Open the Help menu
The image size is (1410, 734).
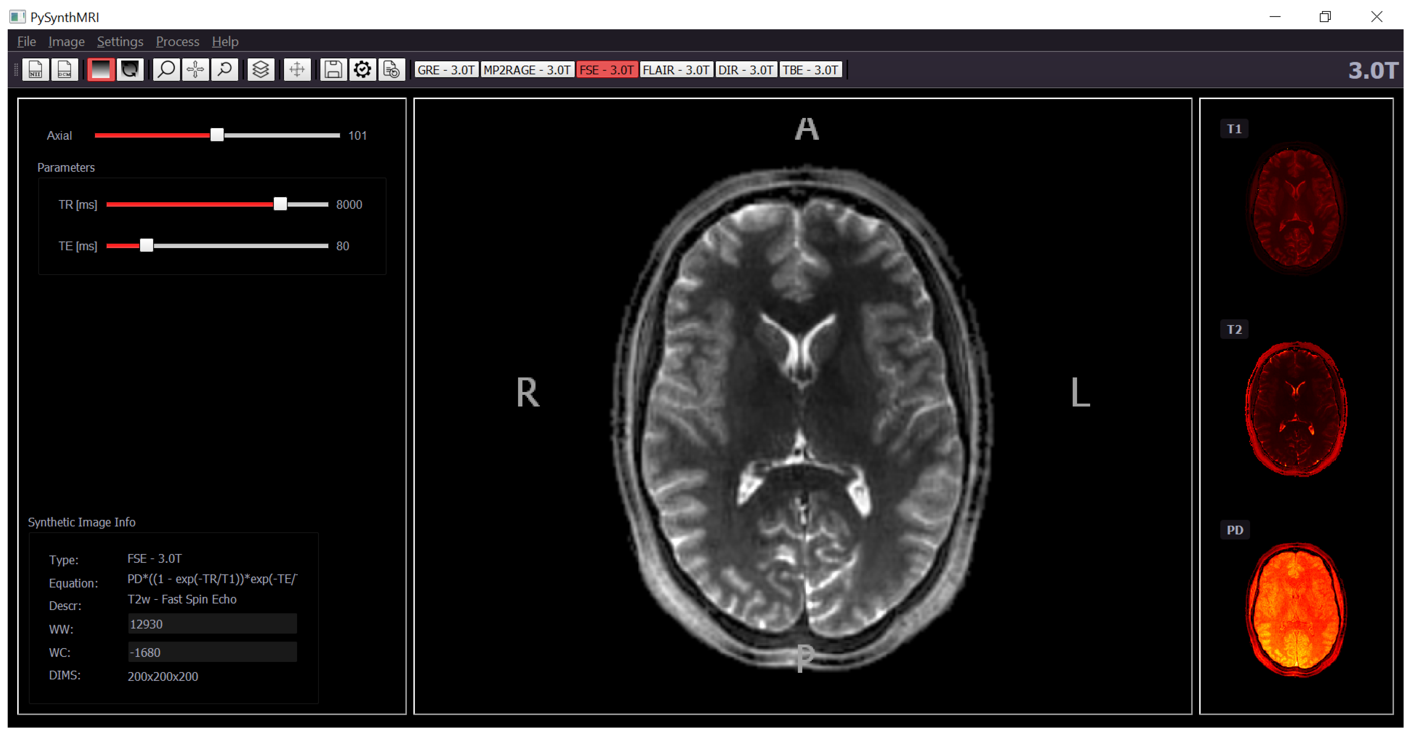225,42
